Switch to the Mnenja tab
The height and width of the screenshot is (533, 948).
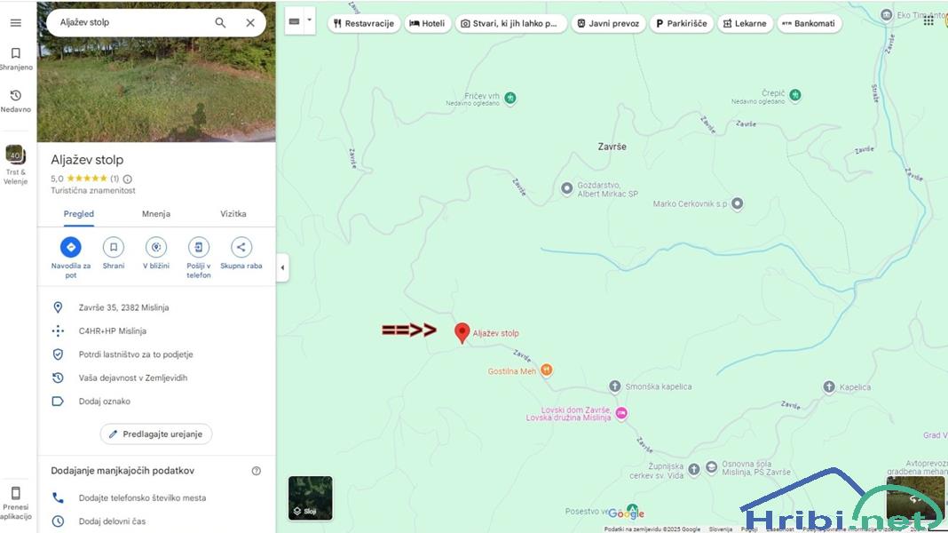[156, 213]
